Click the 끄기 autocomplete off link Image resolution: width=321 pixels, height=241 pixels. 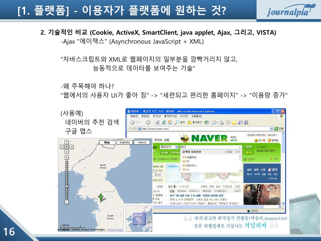(x=238, y=152)
